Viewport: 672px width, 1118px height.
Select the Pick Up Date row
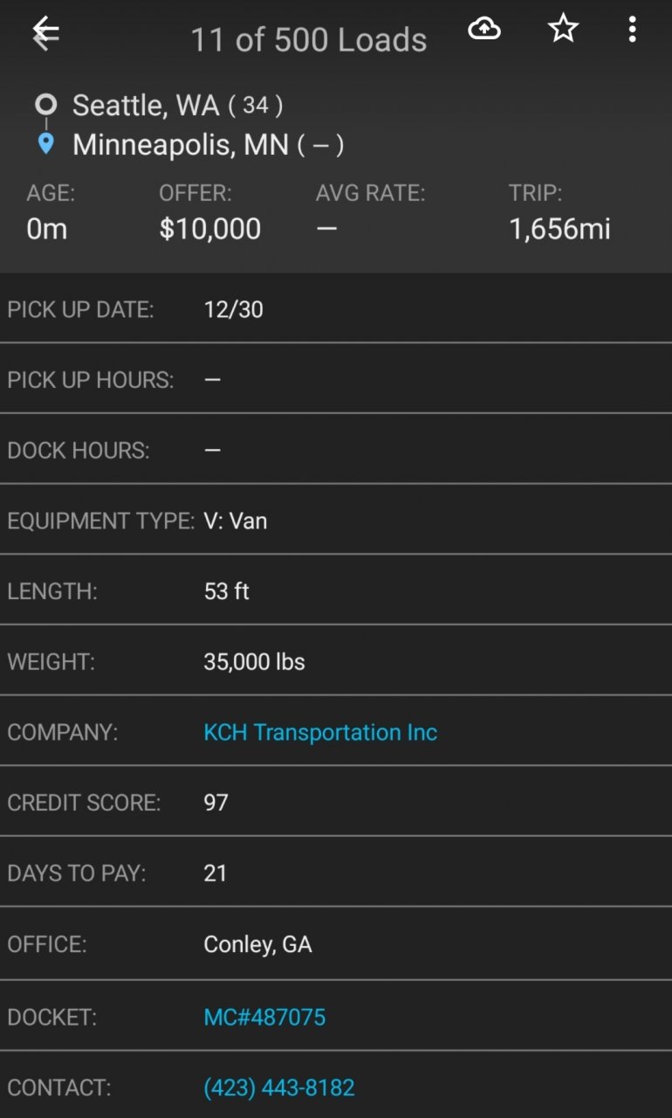336,310
